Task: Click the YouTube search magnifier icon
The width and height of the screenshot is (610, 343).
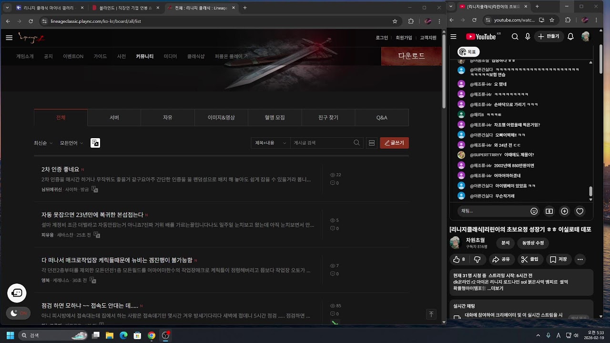Action: 515,37
